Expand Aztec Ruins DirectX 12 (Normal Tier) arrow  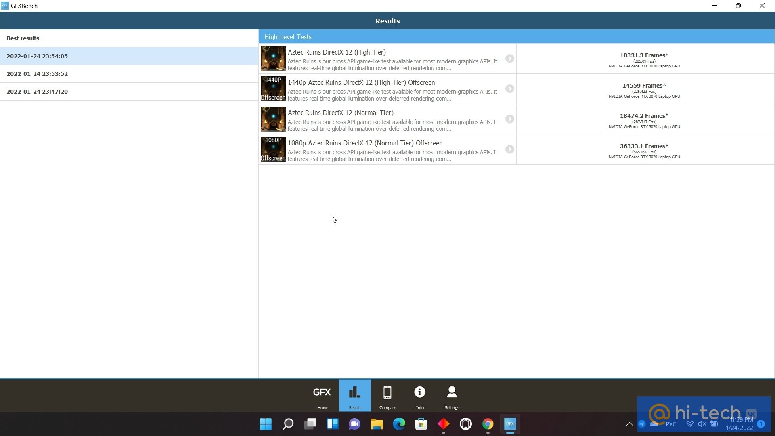click(510, 119)
